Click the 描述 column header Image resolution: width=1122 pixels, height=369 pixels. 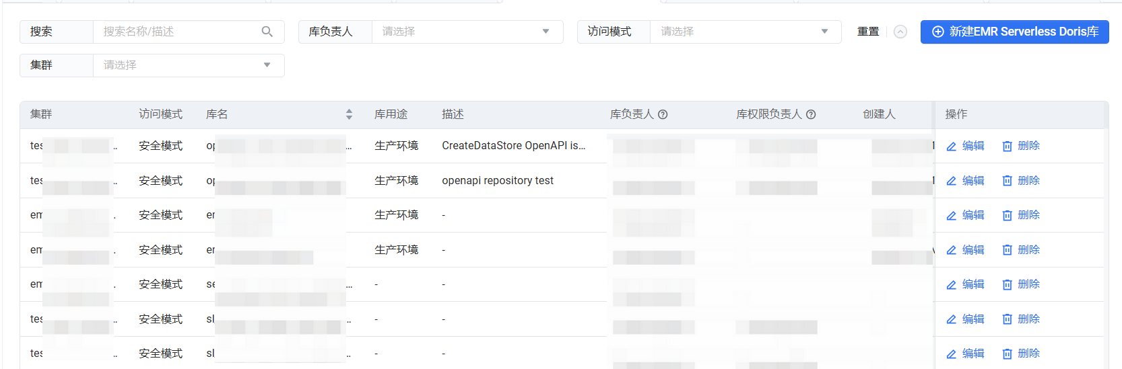click(453, 114)
